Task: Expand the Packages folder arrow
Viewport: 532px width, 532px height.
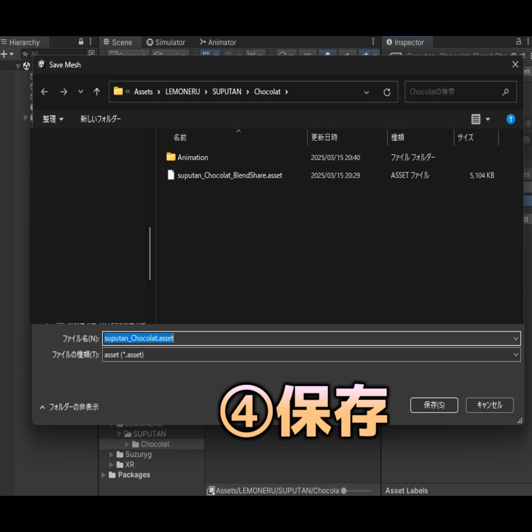Action: pos(104,475)
